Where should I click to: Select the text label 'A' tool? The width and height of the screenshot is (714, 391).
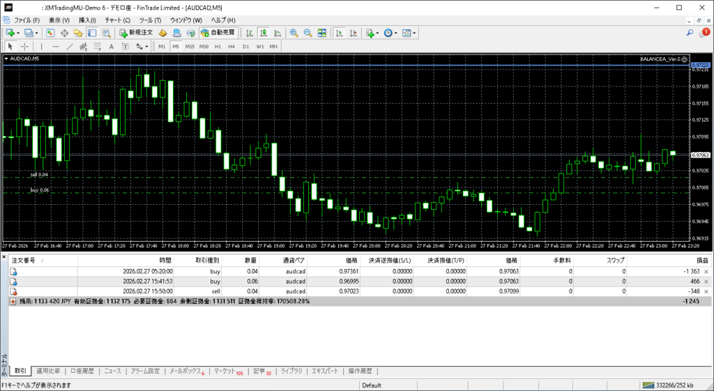point(111,47)
